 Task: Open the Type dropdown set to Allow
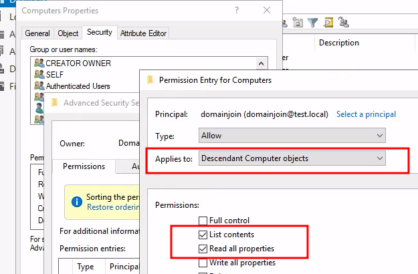tap(292, 136)
